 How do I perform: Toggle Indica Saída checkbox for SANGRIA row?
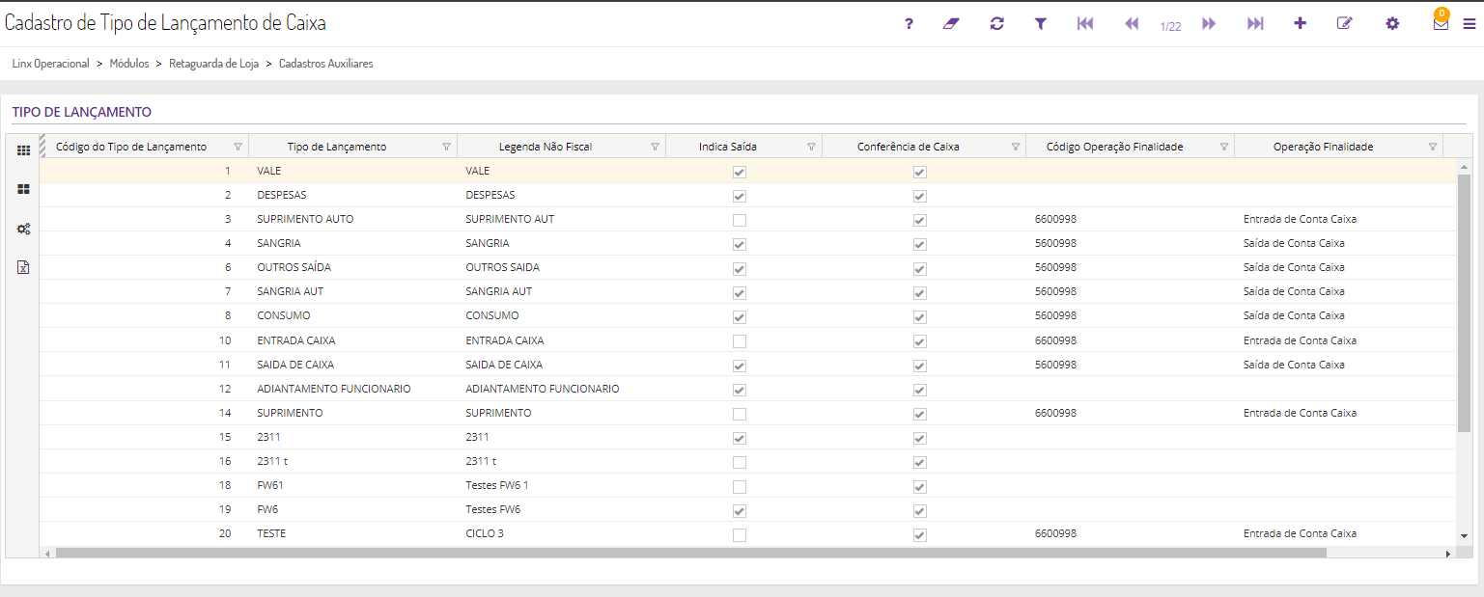pyautogui.click(x=740, y=244)
